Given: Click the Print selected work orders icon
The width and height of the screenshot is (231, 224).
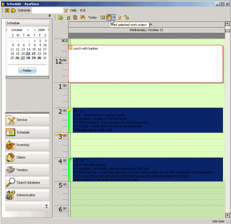Looking at the screenshot, I should click(x=109, y=17).
